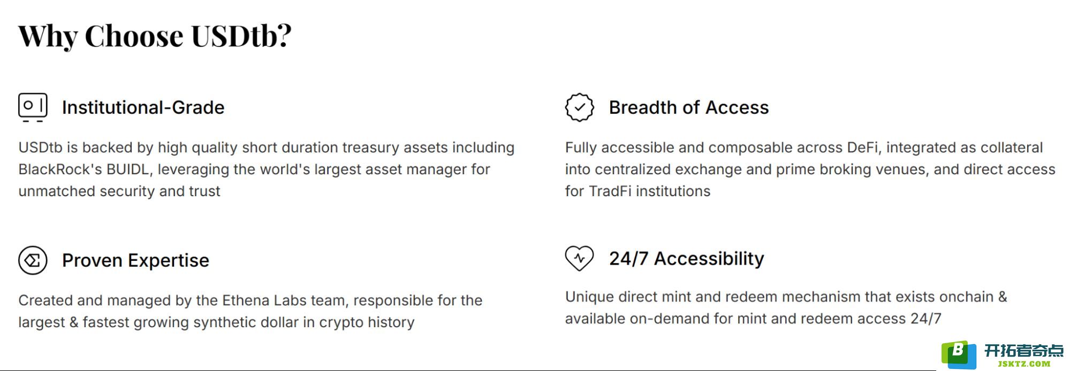Click the 开拓者奇点 watermark text

coord(1024,350)
